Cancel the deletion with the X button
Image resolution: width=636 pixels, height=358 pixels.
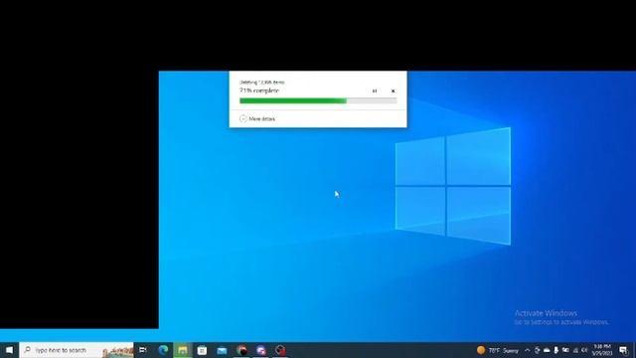coord(394,90)
